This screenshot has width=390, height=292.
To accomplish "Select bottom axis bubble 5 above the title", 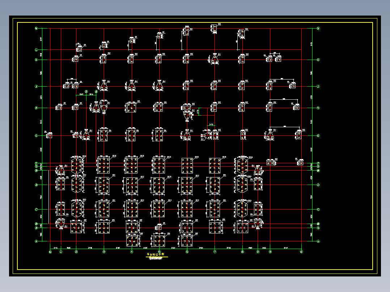I will (160, 252).
